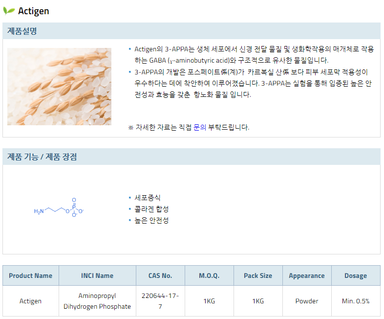The height and width of the screenshot is (319, 384).
Task: Click the Powder appearance cell
Action: [307, 301]
